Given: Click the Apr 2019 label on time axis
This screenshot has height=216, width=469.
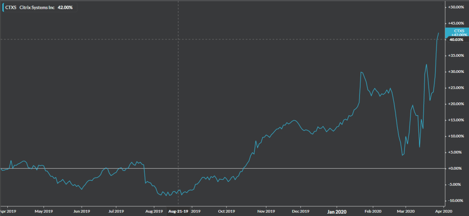Looking at the screenshot, I should click(8, 212).
